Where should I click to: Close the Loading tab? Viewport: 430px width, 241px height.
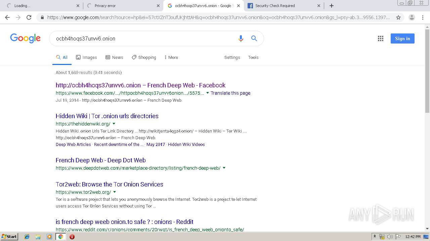78,6
